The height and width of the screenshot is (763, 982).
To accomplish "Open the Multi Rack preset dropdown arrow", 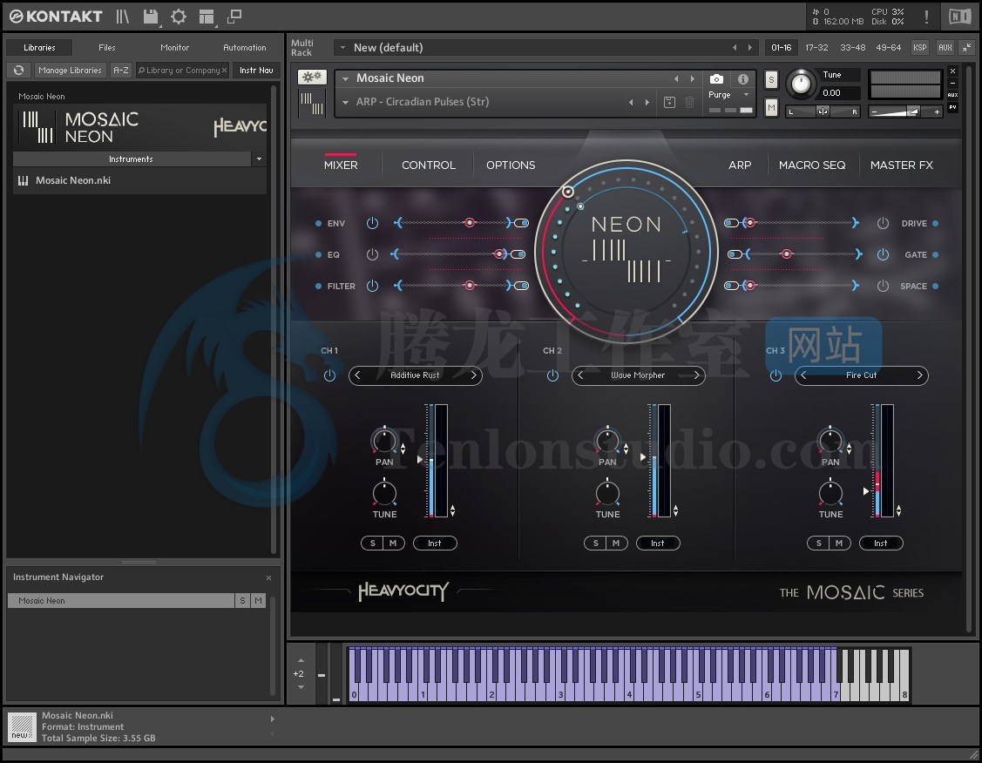I will click(342, 48).
